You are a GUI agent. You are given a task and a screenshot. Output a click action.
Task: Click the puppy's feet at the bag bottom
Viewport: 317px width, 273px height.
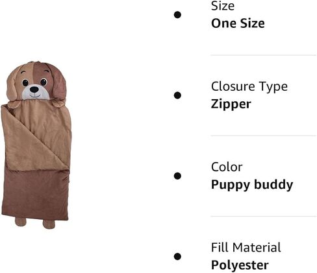[x=35, y=223]
